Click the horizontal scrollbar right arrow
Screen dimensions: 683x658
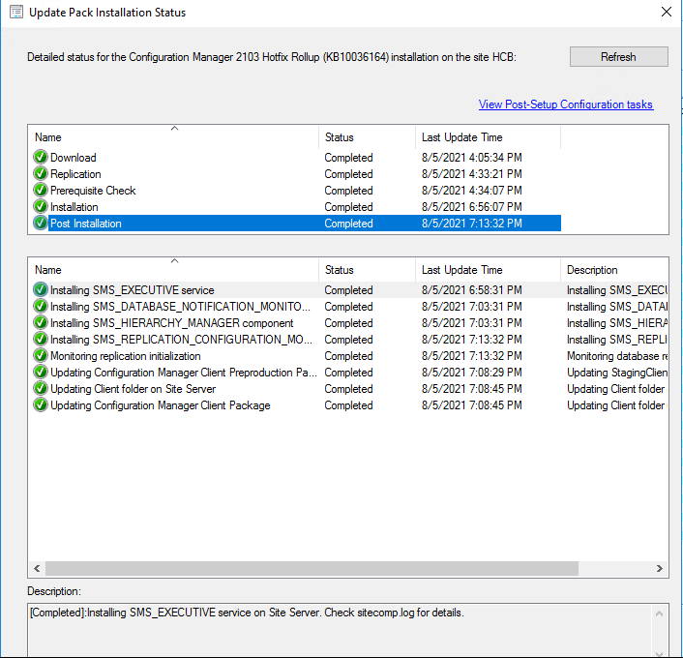click(x=659, y=568)
